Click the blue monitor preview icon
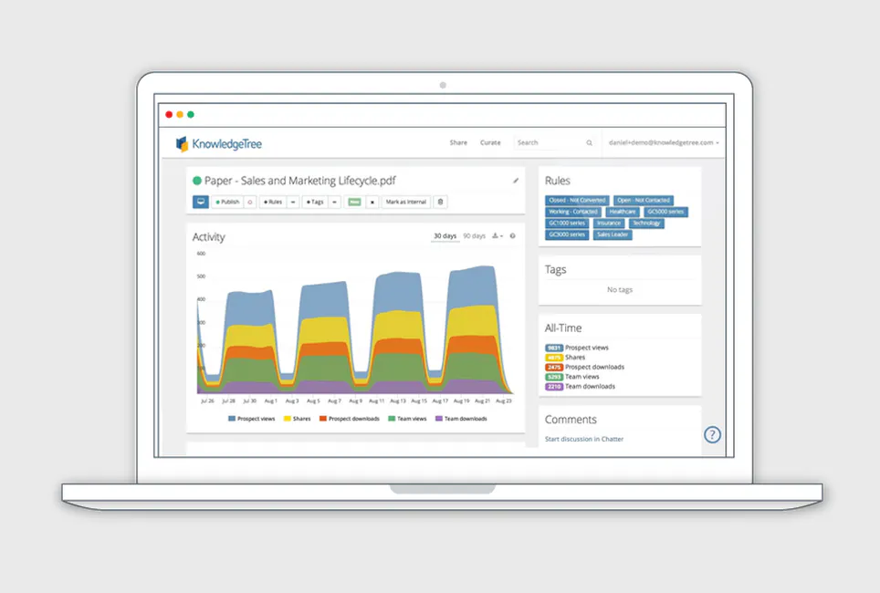Image resolution: width=880 pixels, height=593 pixels. click(200, 202)
